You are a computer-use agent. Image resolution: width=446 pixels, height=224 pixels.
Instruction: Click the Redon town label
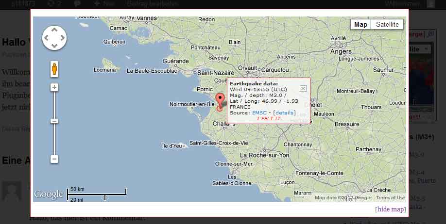(206, 19)
